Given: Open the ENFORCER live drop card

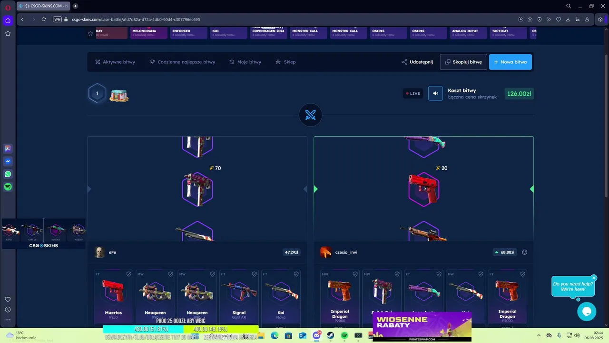Looking at the screenshot, I should (189, 33).
